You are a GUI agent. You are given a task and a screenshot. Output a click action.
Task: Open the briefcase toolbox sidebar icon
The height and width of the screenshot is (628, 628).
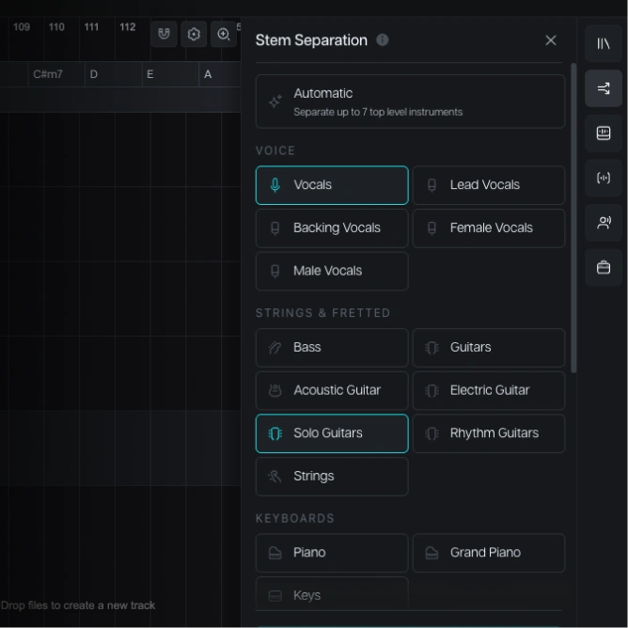pyautogui.click(x=604, y=268)
